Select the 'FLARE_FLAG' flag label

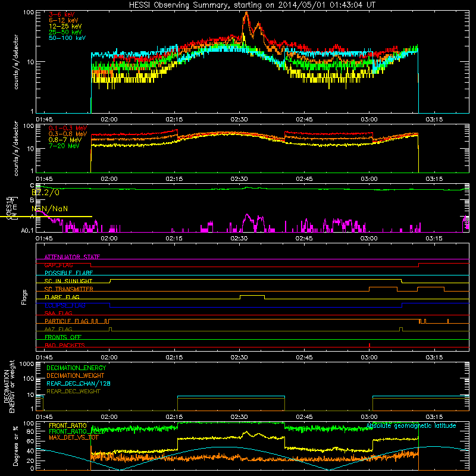click(62, 297)
